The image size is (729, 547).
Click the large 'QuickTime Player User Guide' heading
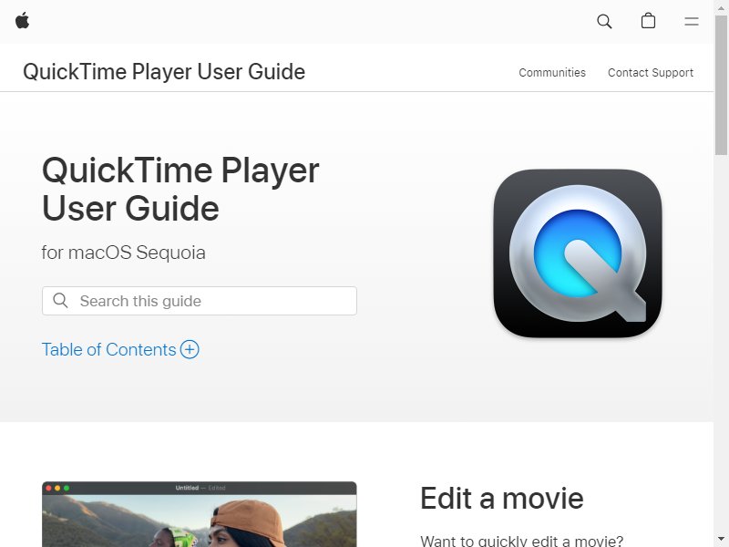coord(180,190)
